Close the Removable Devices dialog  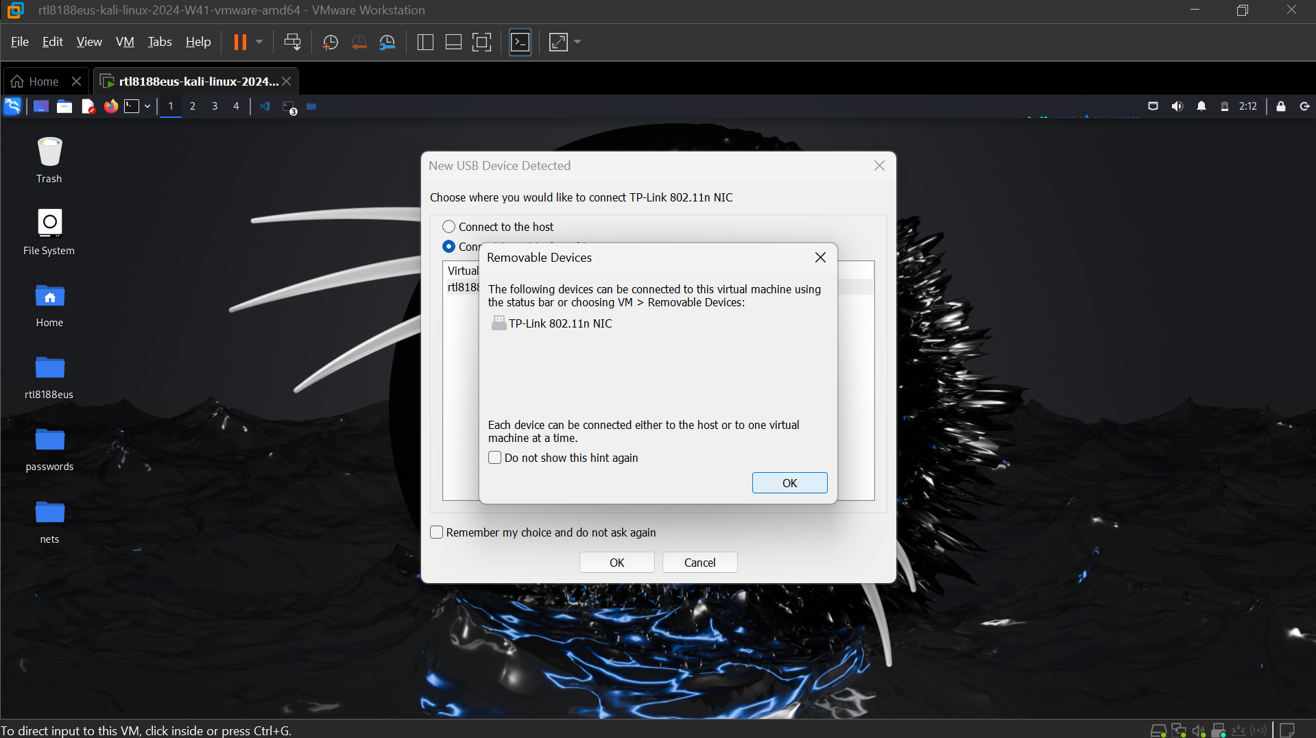820,258
